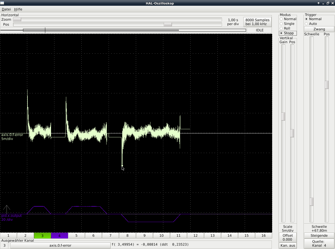Select channel 7

click(x=110, y=236)
